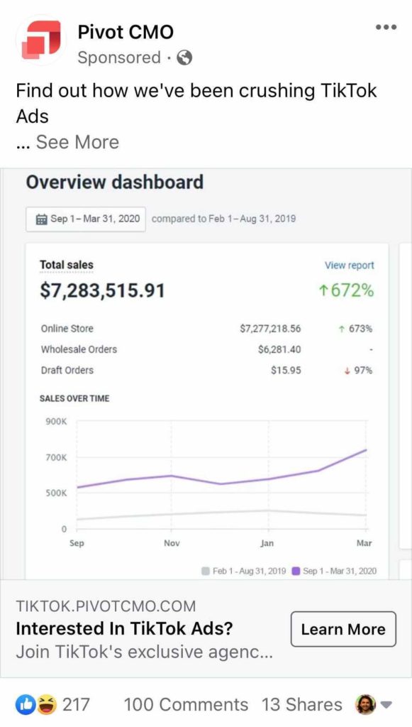Click the TIKTOK.PIVOTCMO.COM domain text
This screenshot has height=727, width=412.
pos(106,606)
